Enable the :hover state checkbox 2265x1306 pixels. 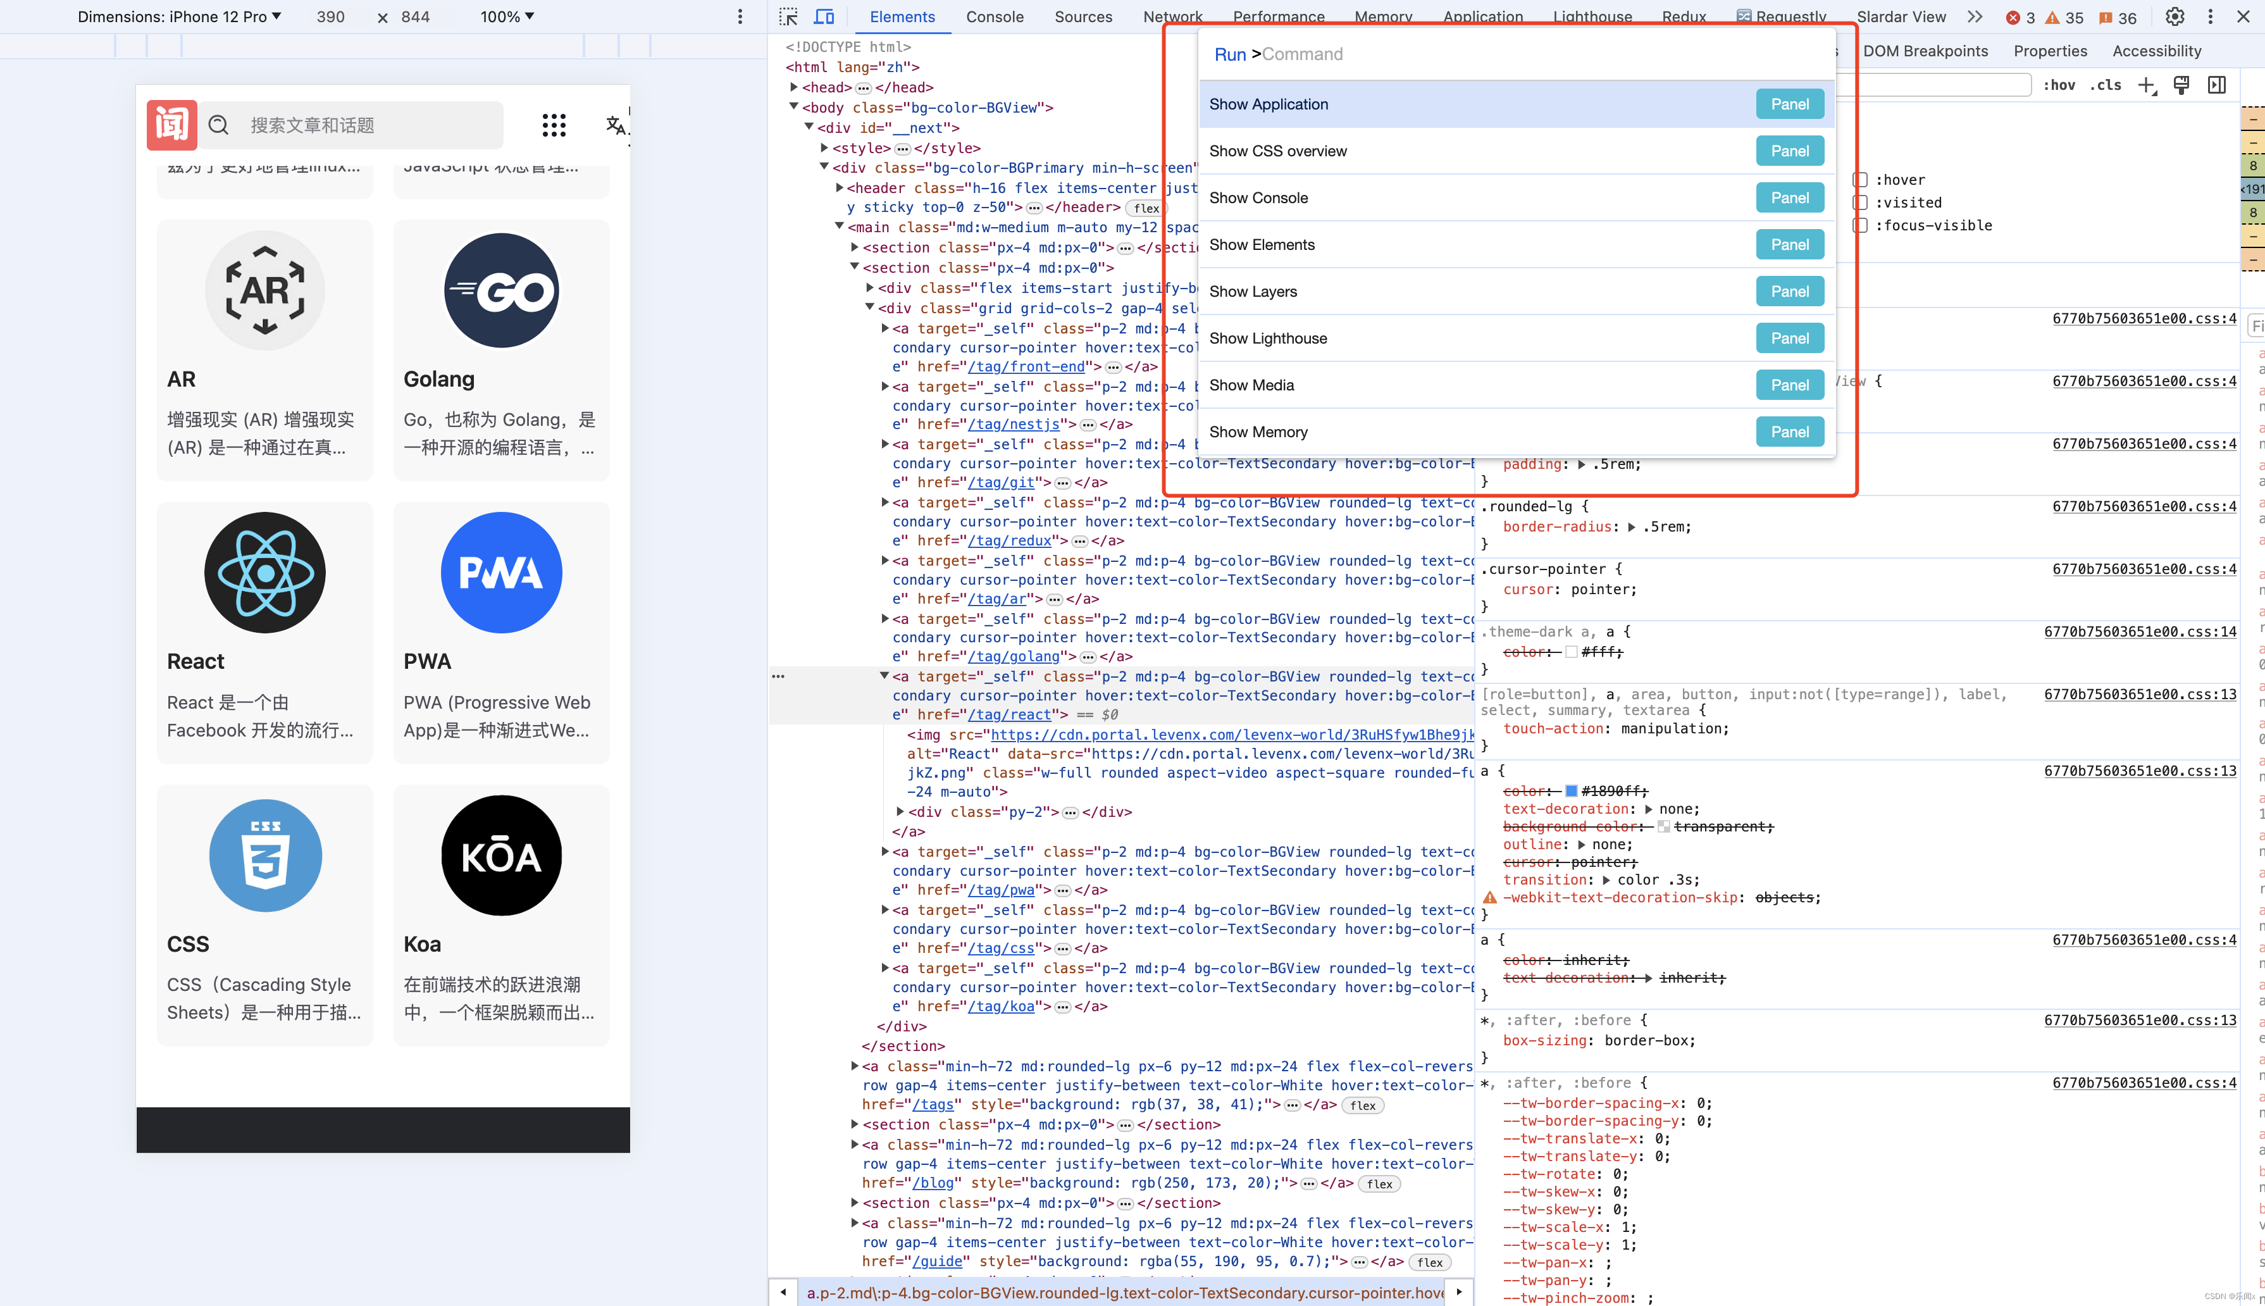pyautogui.click(x=1861, y=180)
